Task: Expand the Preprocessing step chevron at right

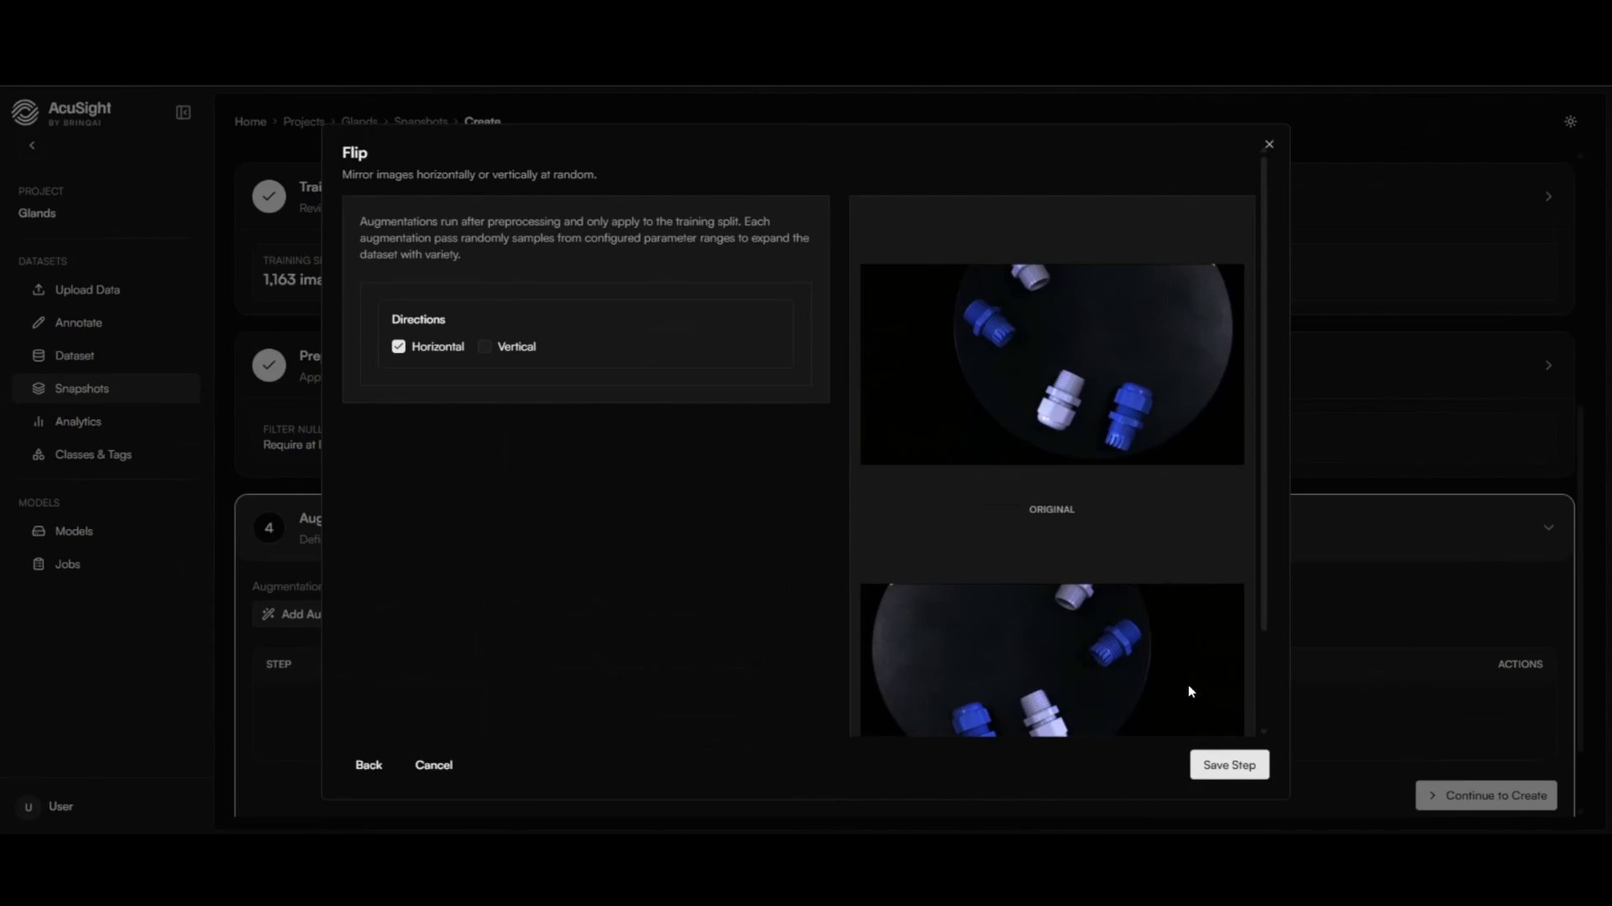Action: [1548, 366]
